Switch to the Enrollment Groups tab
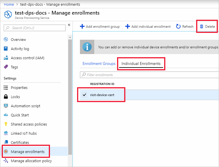 (x=99, y=64)
